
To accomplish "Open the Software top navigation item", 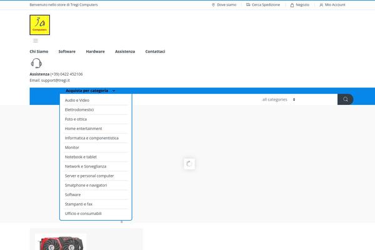I will [67, 51].
